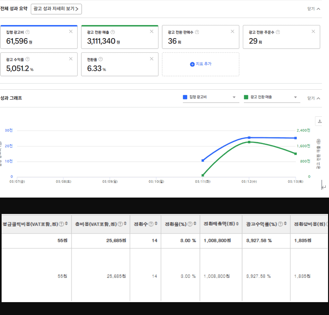Collapse the 전체 성과 요약 section
The image size is (329, 315).
(x=314, y=9)
